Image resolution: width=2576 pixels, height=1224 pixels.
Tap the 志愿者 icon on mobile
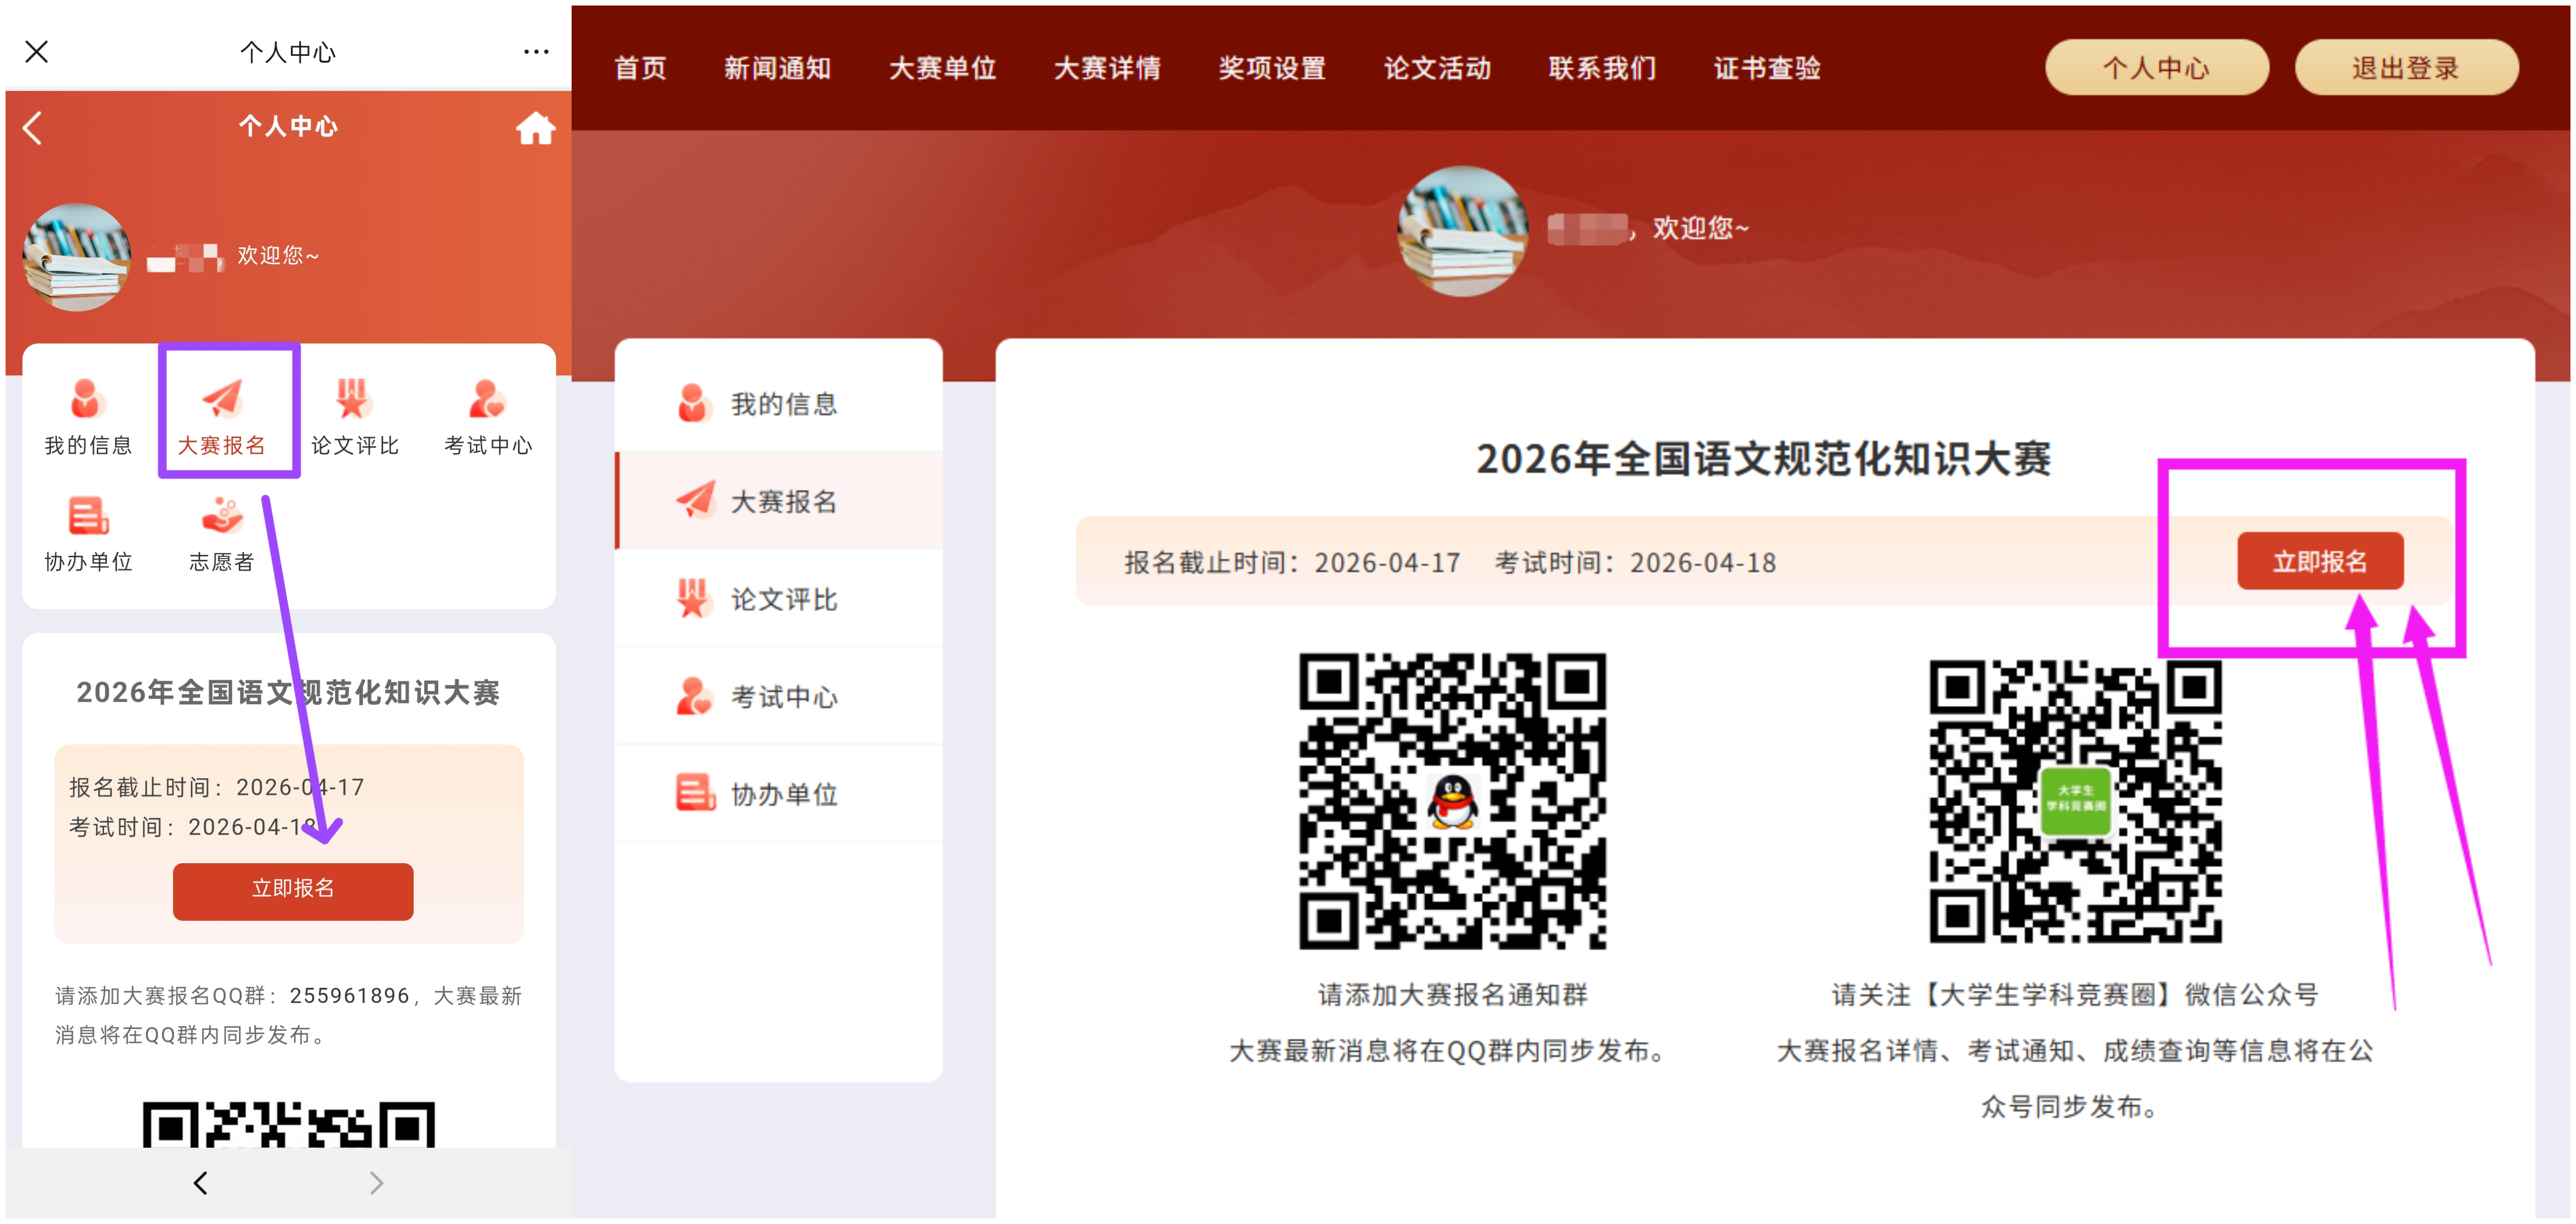[x=222, y=517]
